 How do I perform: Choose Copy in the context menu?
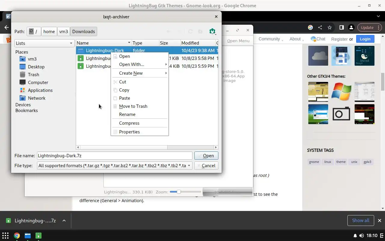(x=140, y=90)
